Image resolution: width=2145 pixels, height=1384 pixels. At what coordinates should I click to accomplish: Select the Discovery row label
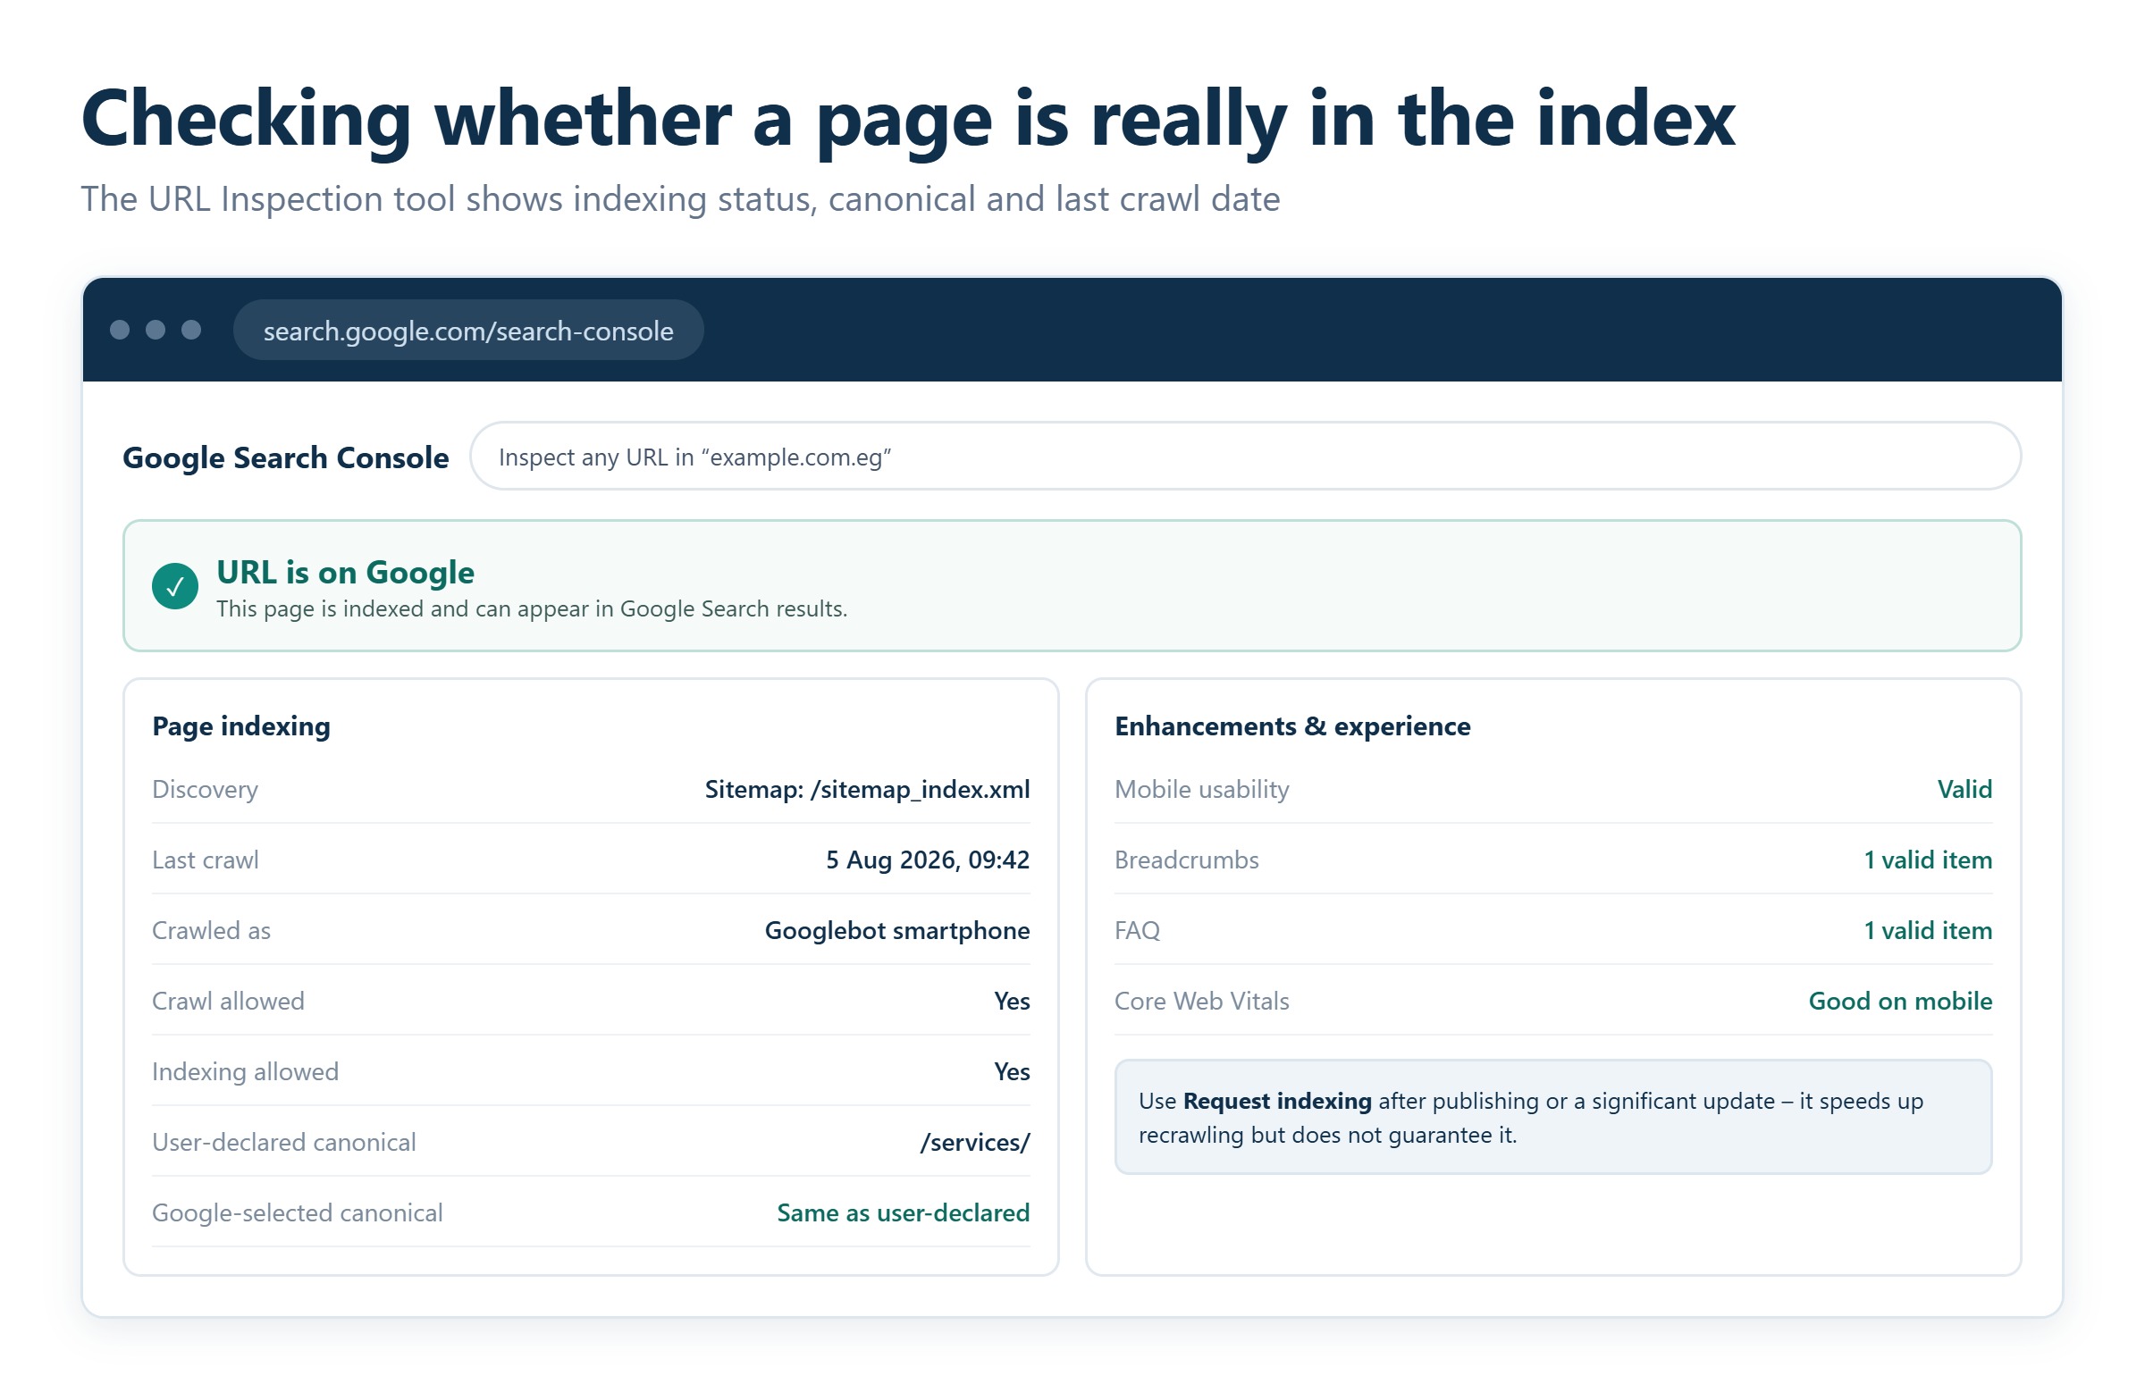coord(205,789)
